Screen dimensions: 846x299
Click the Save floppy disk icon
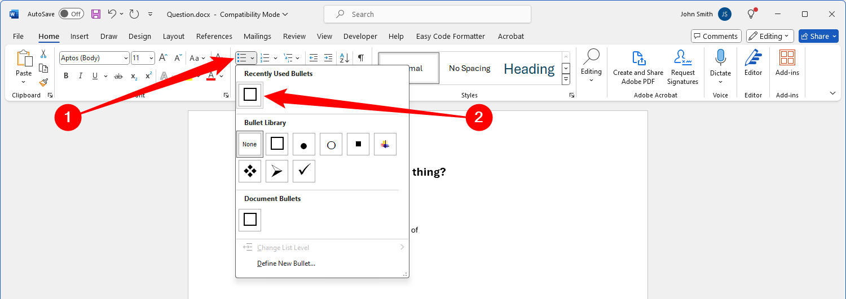point(95,14)
